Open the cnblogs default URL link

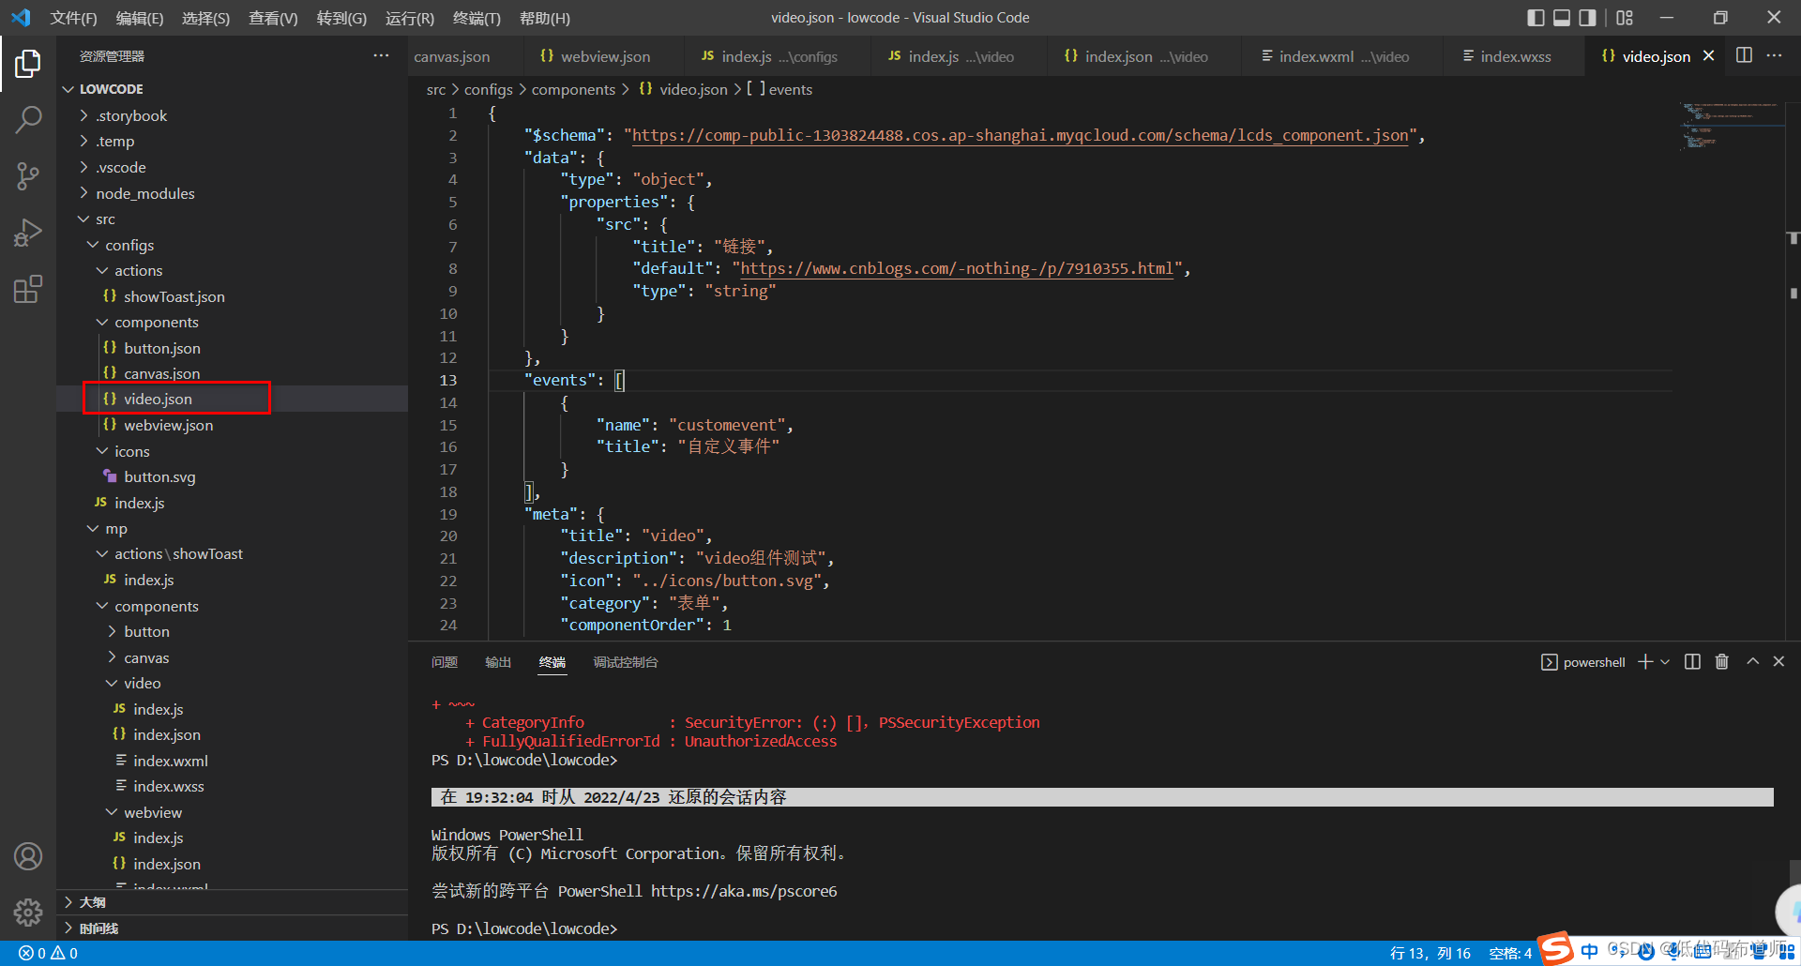pos(957,269)
